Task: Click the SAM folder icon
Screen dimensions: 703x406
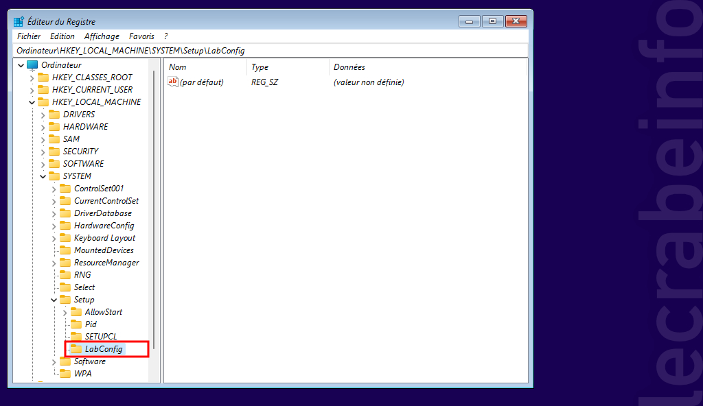Action: pyautogui.click(x=54, y=139)
